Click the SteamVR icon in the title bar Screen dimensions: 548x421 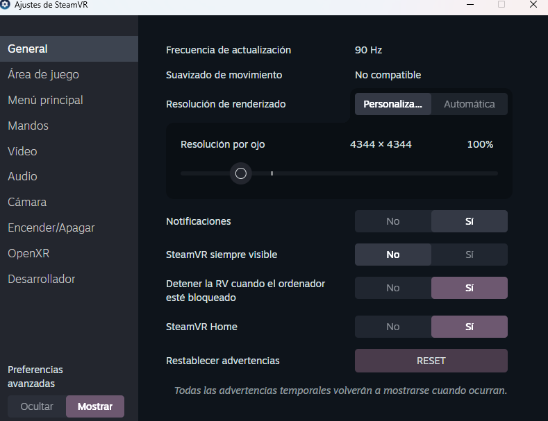coord(5,5)
